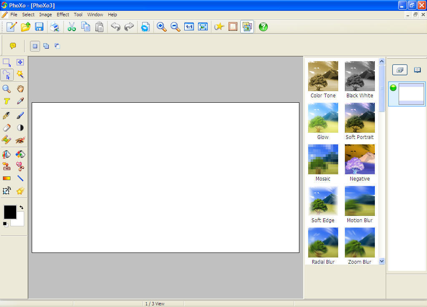Click the Zoom In toolbar icon
427x307 pixels.
(x=162, y=27)
